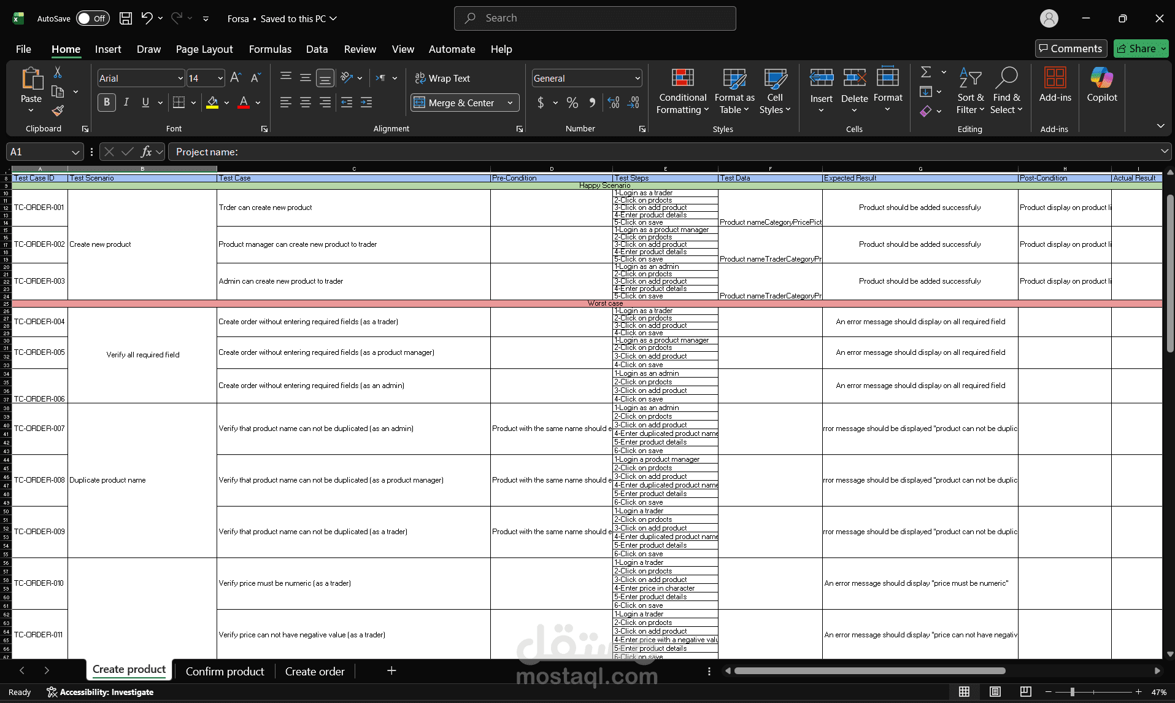Click the Format Painter brush icon

[58, 111]
